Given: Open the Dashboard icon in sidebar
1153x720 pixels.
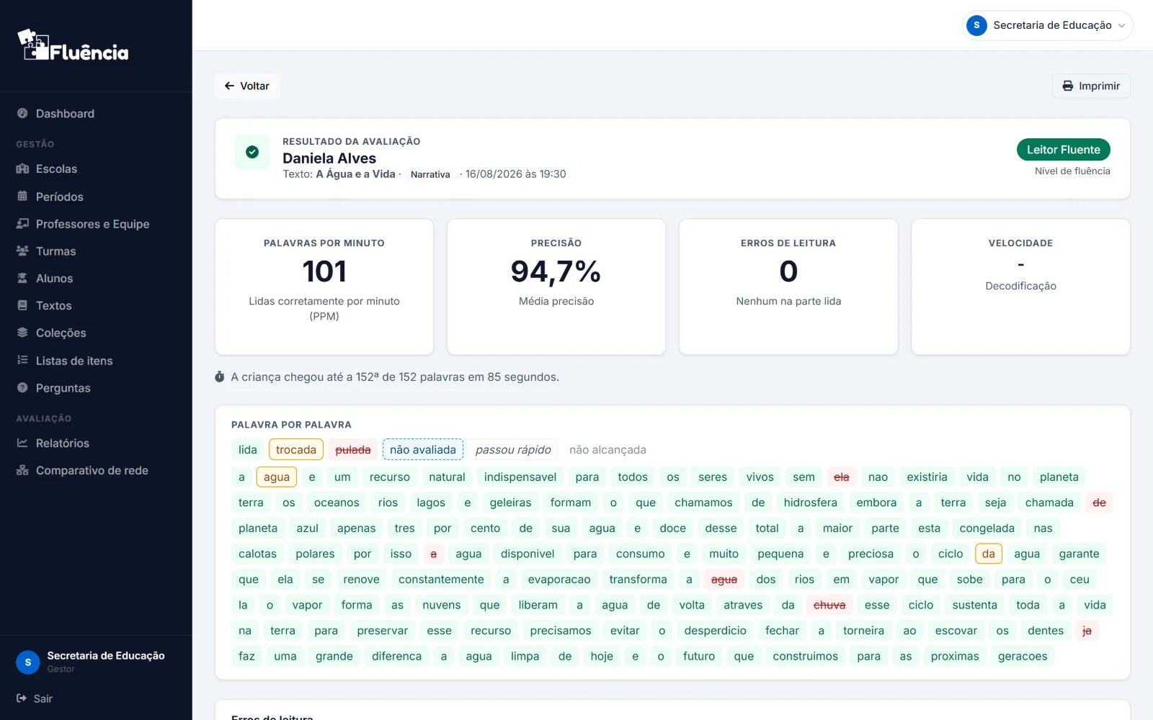Looking at the screenshot, I should point(22,113).
